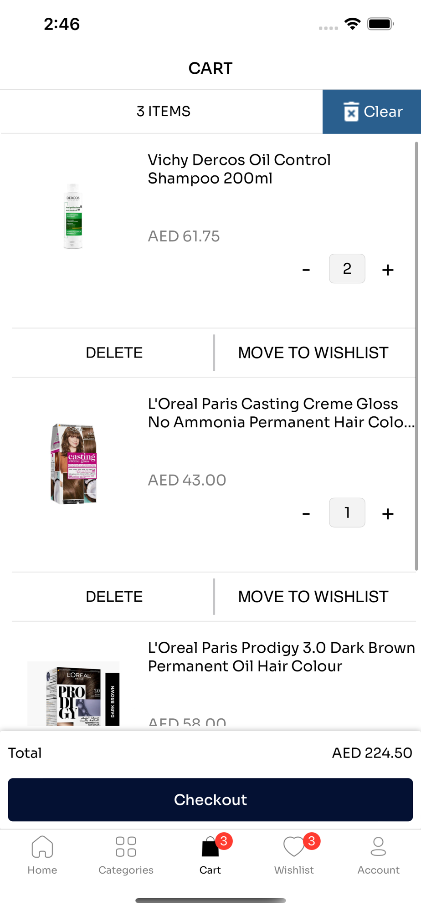Decrease Vichy Dercos shampoo quantity
Image resolution: width=421 pixels, height=911 pixels.
pyautogui.click(x=306, y=270)
